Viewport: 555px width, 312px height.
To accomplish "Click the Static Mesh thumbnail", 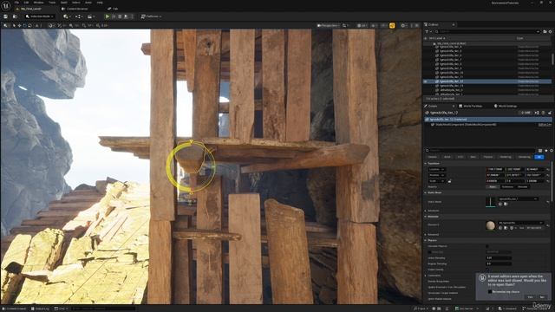I will coord(491,202).
